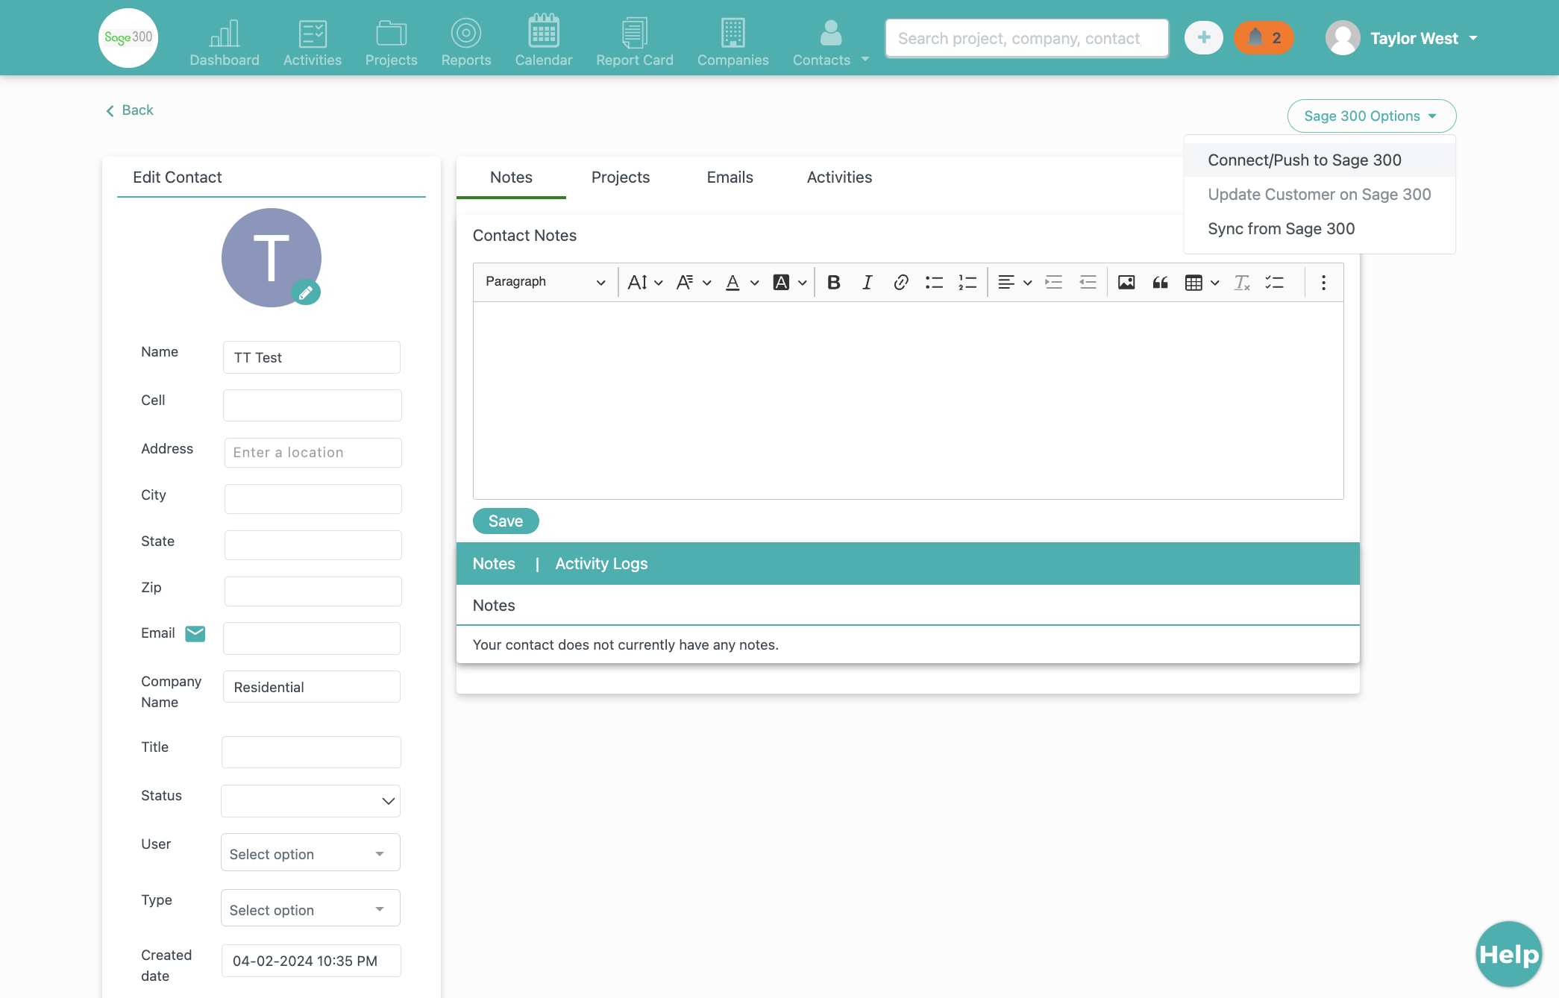
Task: Insert a to-do checklist
Action: point(1275,282)
